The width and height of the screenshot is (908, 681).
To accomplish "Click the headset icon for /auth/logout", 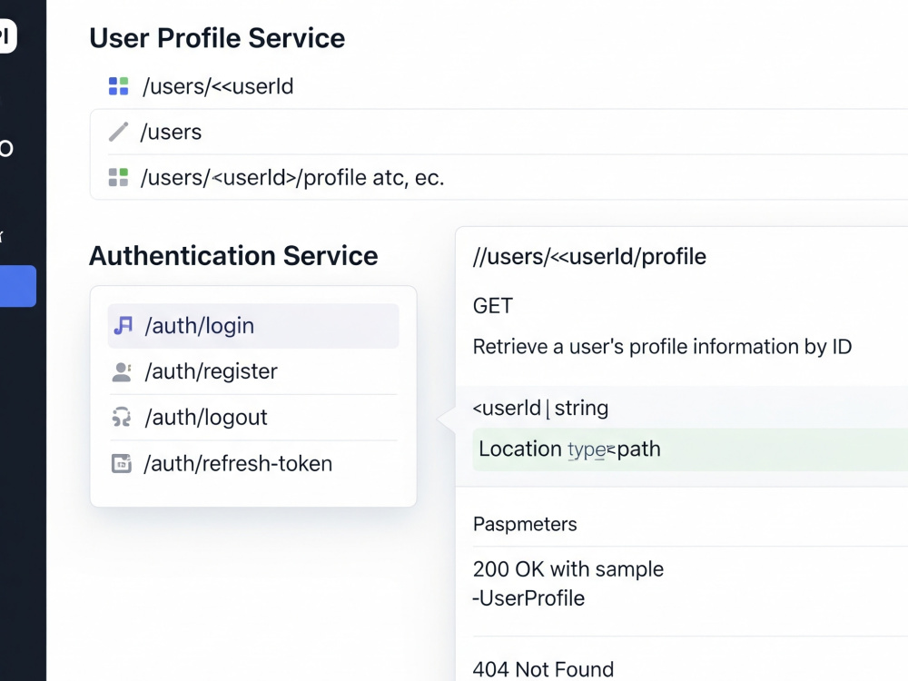I will 122,417.
